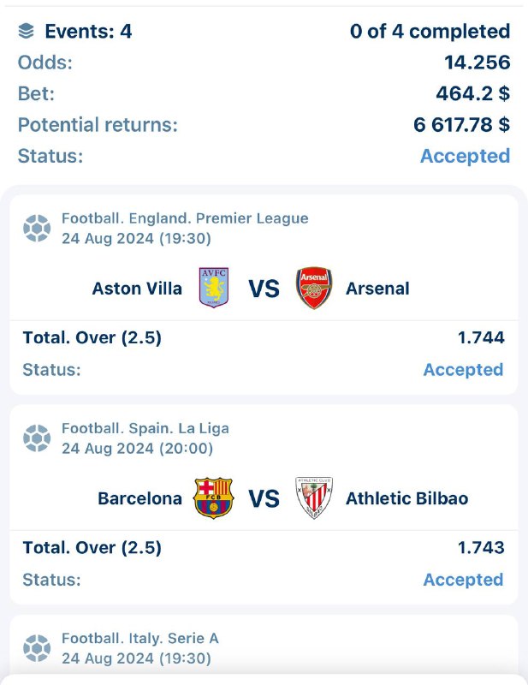Click the Aston Villa club crest
This screenshot has height=685, width=528.
click(x=214, y=288)
